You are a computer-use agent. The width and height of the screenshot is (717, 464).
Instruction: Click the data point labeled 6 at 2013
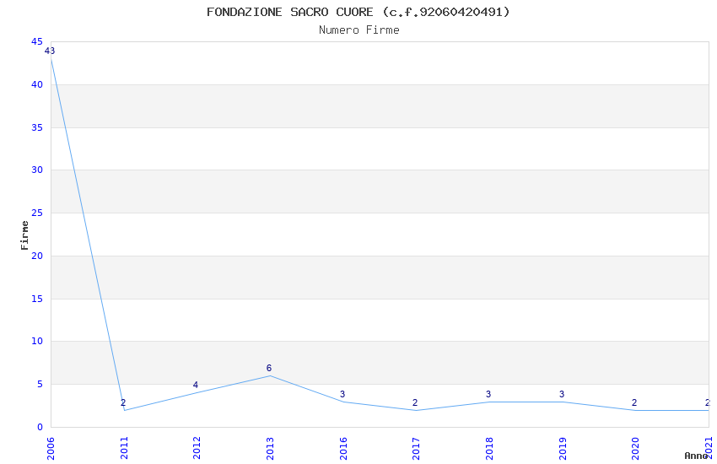point(270,375)
